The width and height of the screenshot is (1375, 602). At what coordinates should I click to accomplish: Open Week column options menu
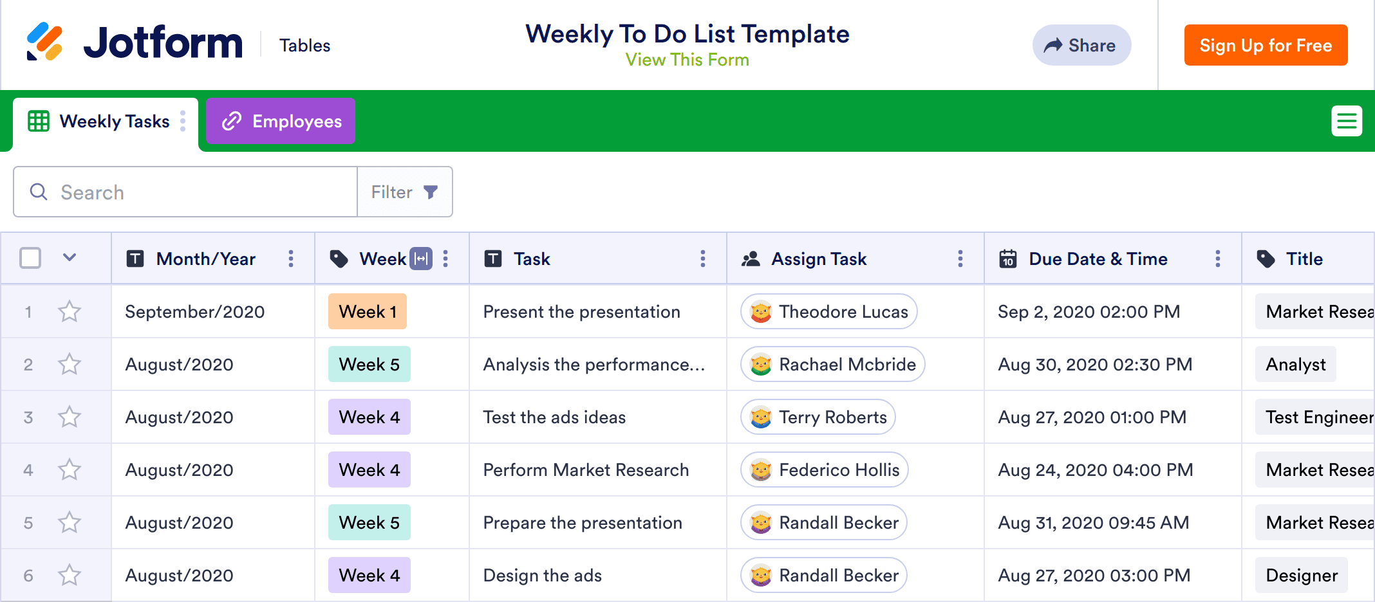coord(445,259)
